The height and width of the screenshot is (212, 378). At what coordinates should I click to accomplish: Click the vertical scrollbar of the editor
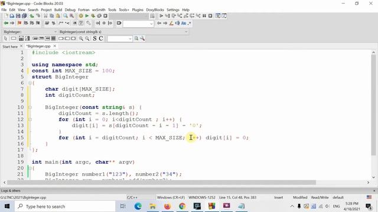[x=373, y=105]
